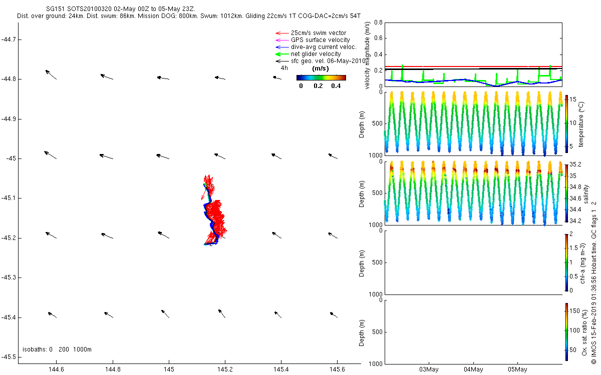Screen dimensions: 601x375
Task: Click the '144.8' longitude tick label
Action: pos(113,370)
